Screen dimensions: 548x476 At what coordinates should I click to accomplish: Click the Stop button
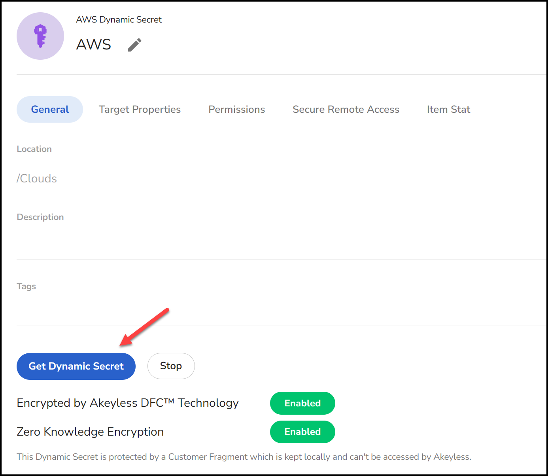coord(171,366)
